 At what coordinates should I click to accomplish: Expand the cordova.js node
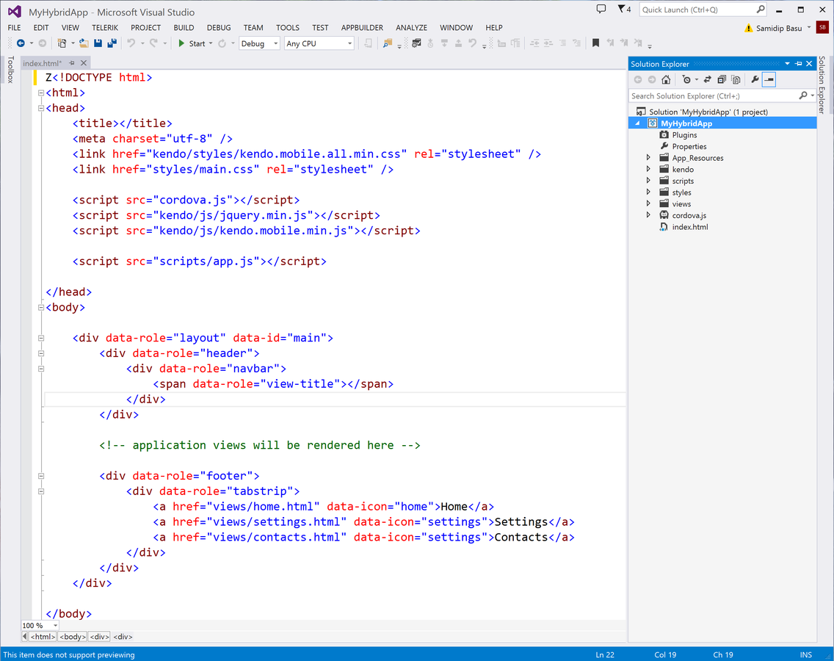(x=648, y=215)
